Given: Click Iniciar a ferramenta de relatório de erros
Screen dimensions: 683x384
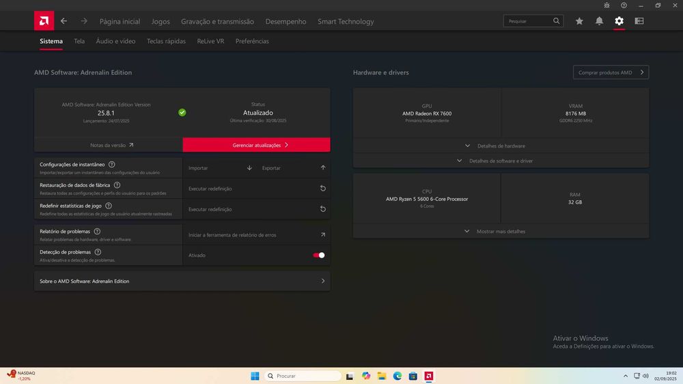Looking at the screenshot, I should 257,234.
